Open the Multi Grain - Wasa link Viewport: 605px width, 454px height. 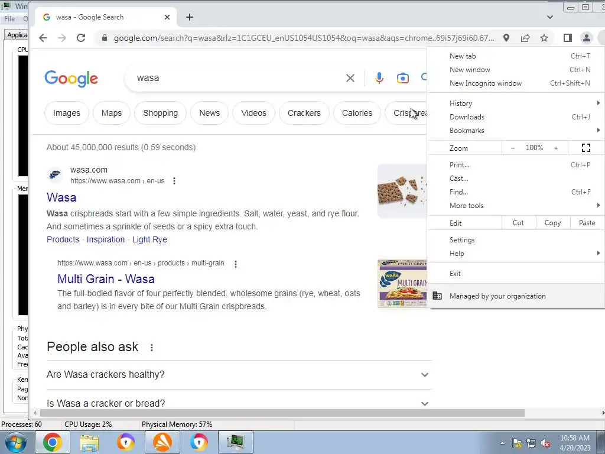pyautogui.click(x=106, y=279)
